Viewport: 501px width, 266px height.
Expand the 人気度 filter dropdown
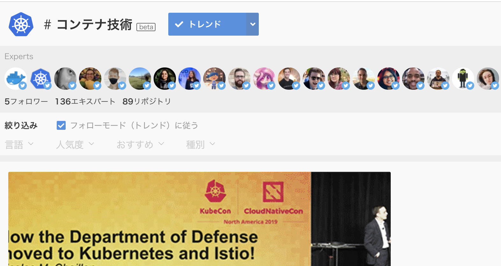pyautogui.click(x=75, y=145)
